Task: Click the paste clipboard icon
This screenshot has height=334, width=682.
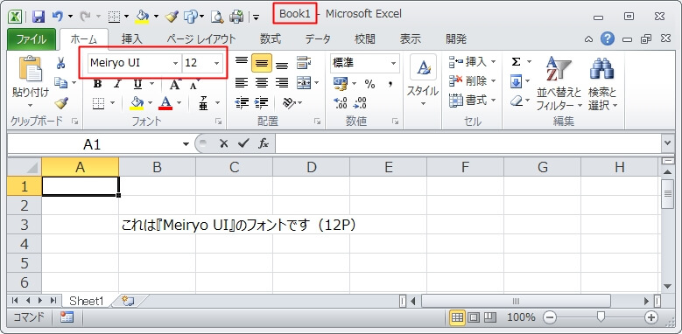Action: pyautogui.click(x=31, y=69)
